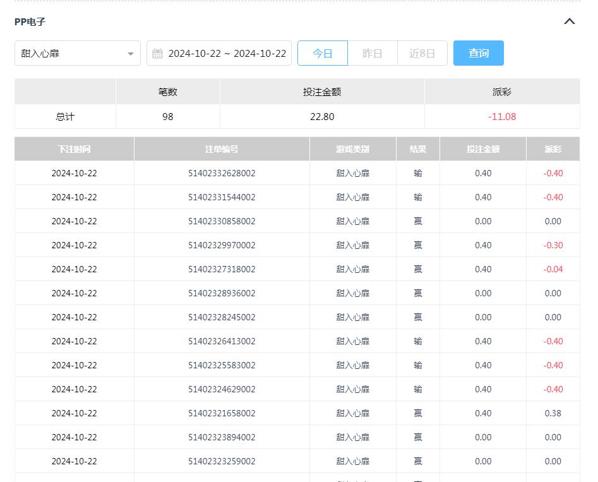Viewport: 598px width, 482px height.
Task: Select the 昨日 filter tab
Action: 373,53
